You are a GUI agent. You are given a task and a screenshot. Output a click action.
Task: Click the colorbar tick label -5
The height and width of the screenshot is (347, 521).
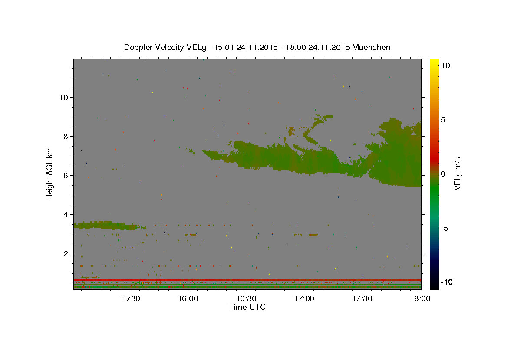(444, 228)
